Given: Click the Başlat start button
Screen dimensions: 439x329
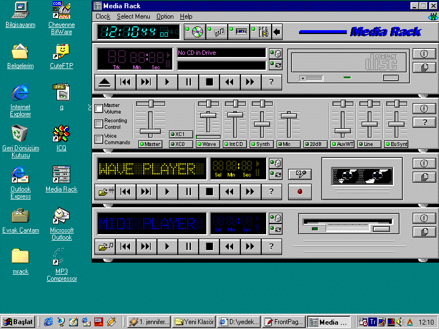Looking at the screenshot, I should [x=18, y=322].
